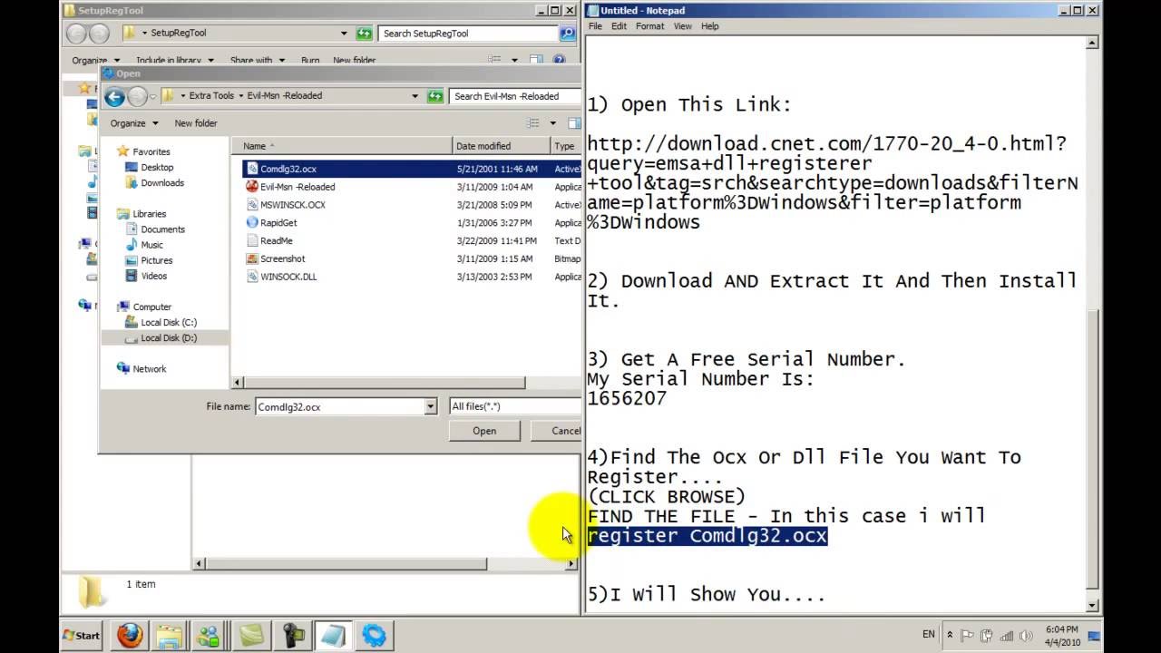The width and height of the screenshot is (1161, 653).
Task: Click the Search SetupRegTool search box
Action: tap(469, 34)
